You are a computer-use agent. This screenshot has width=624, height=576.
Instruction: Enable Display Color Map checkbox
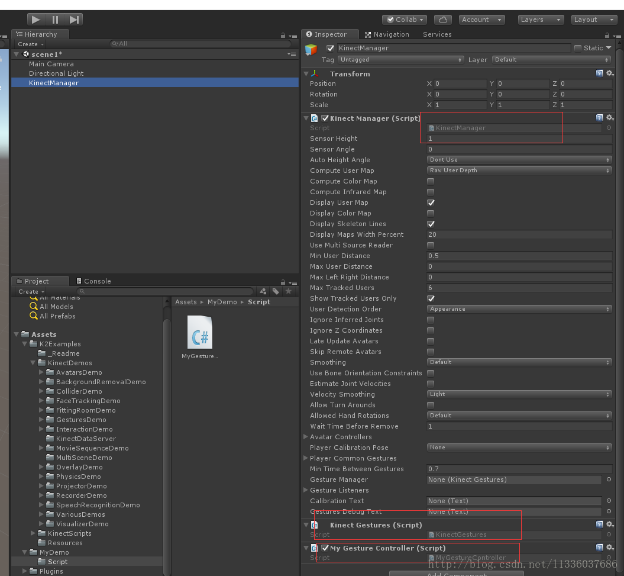(x=431, y=214)
